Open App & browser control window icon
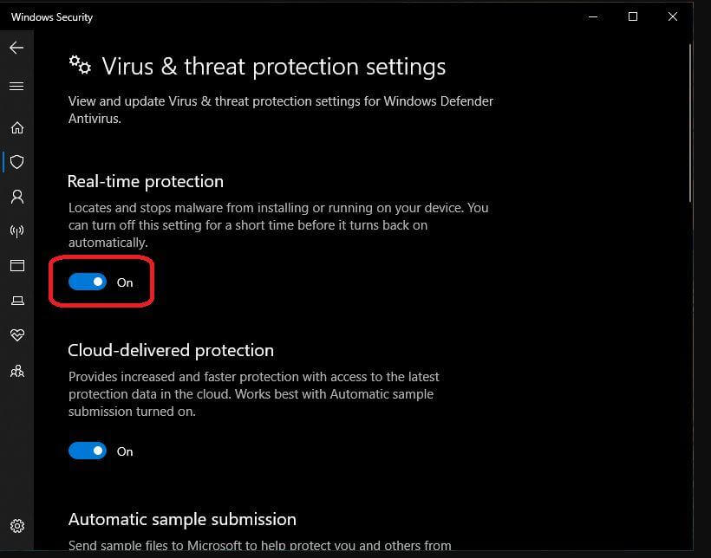The height and width of the screenshot is (558, 711). [x=16, y=266]
